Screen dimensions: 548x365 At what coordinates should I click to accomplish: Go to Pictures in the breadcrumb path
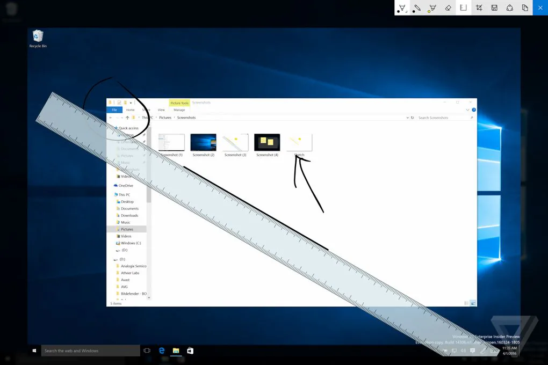pos(165,118)
